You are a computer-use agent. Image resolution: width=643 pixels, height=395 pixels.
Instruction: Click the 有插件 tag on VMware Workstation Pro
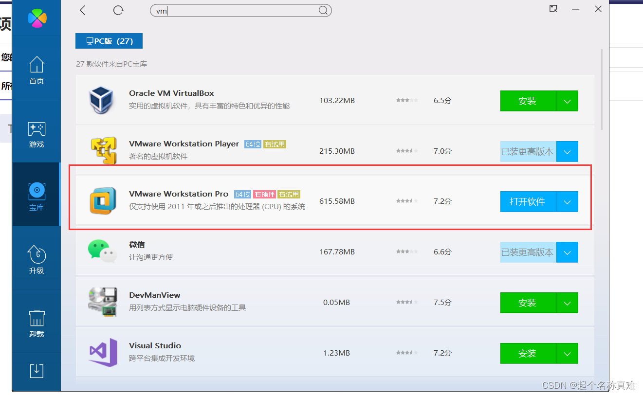[x=264, y=194]
